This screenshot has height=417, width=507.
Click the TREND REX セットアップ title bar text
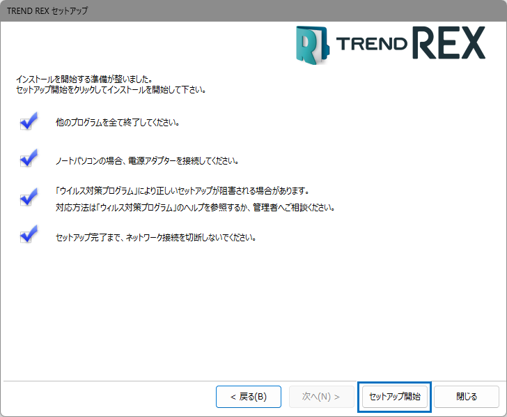point(47,10)
